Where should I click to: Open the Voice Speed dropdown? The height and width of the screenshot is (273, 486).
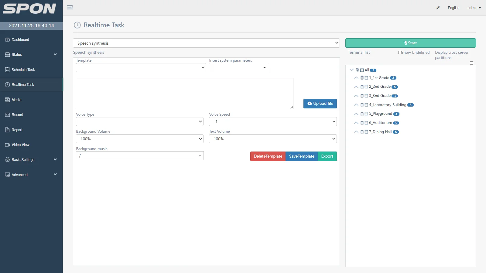(x=272, y=121)
